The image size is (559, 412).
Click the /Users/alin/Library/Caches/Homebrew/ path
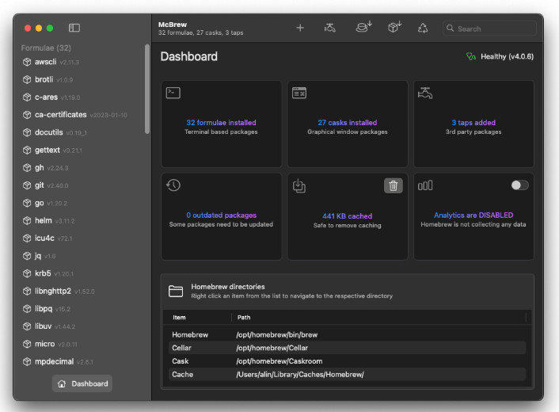[300, 374]
